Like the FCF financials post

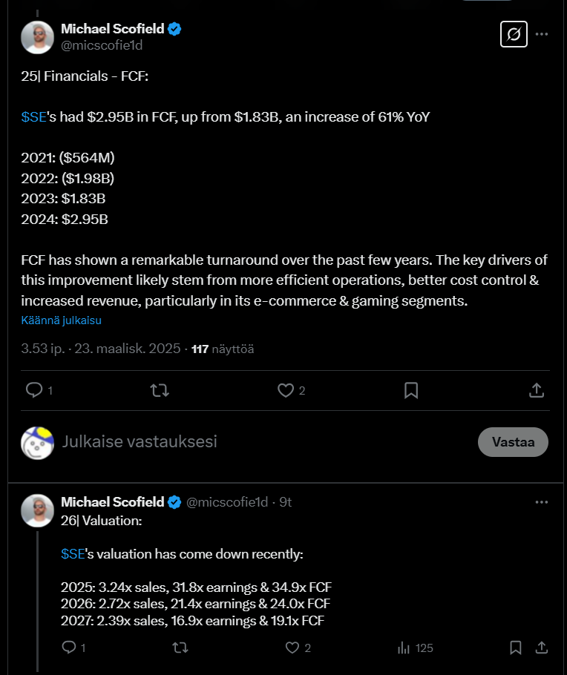pos(286,390)
